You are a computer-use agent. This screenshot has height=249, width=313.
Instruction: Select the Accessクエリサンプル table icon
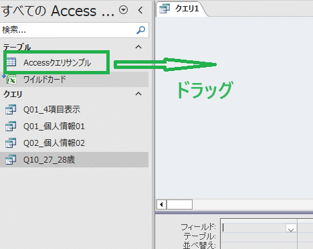click(x=11, y=62)
